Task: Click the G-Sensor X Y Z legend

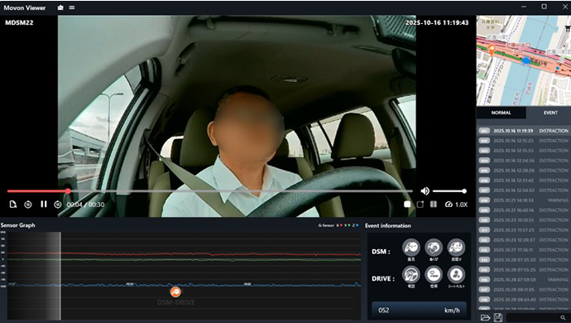Action: (338, 225)
